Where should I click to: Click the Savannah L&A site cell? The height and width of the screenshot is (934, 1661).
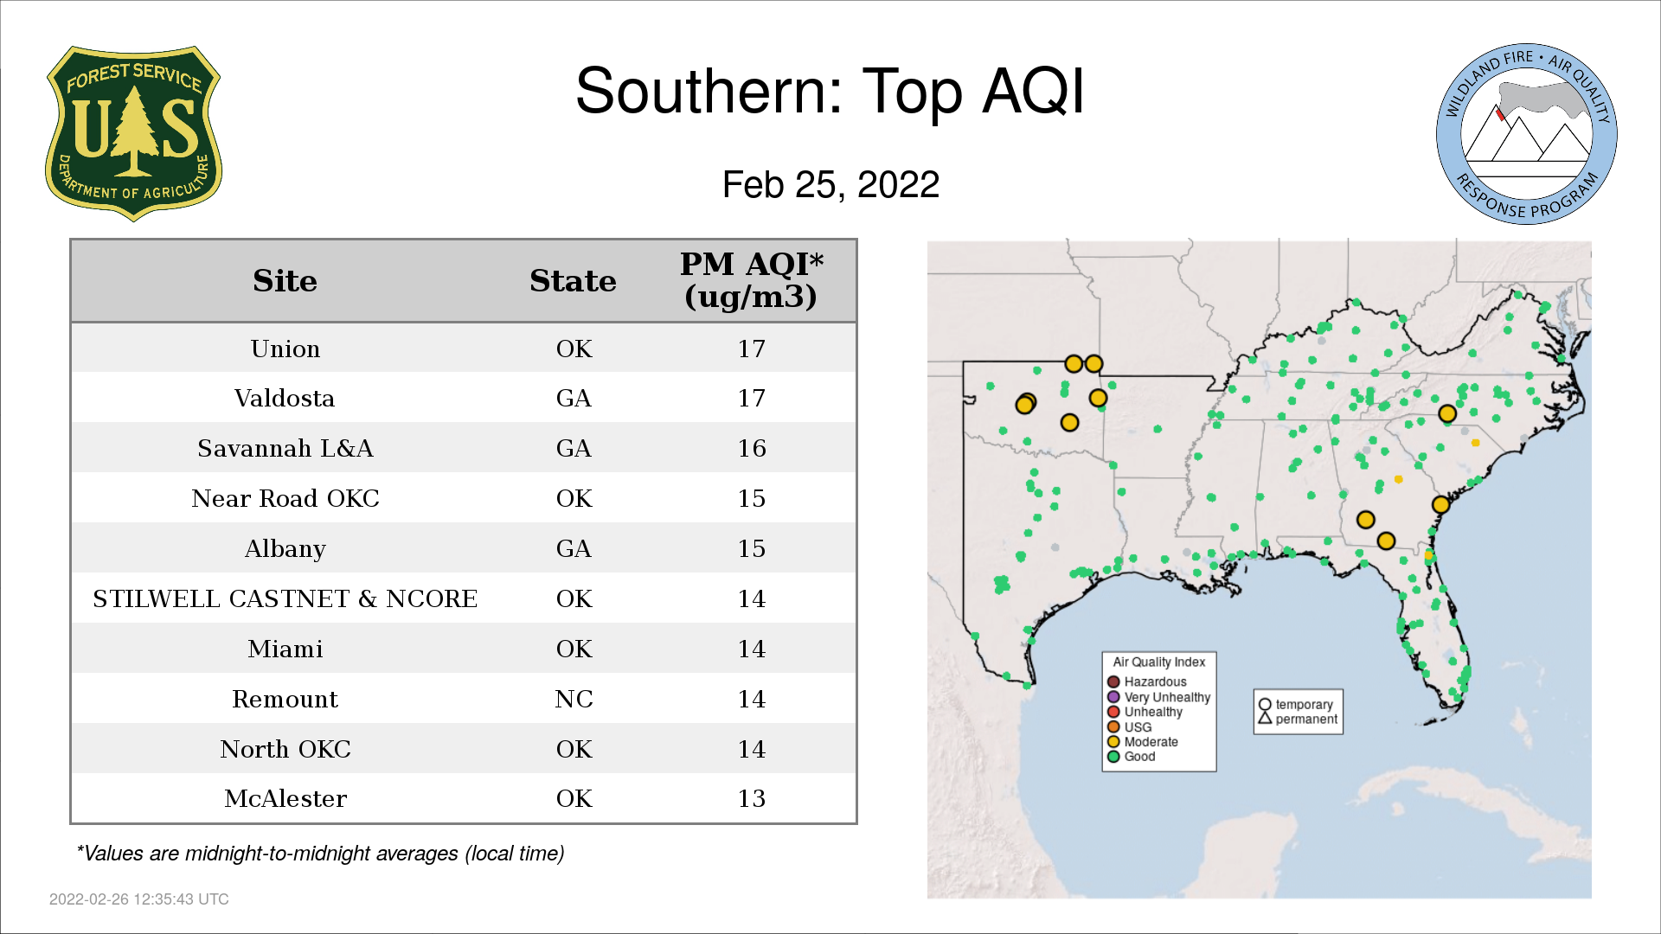(x=285, y=448)
